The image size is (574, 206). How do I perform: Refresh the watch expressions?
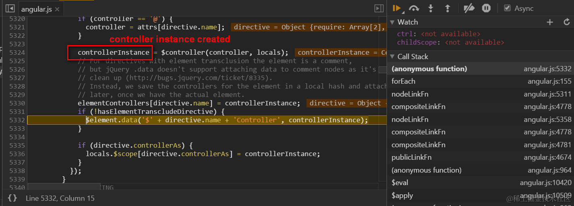567,22
